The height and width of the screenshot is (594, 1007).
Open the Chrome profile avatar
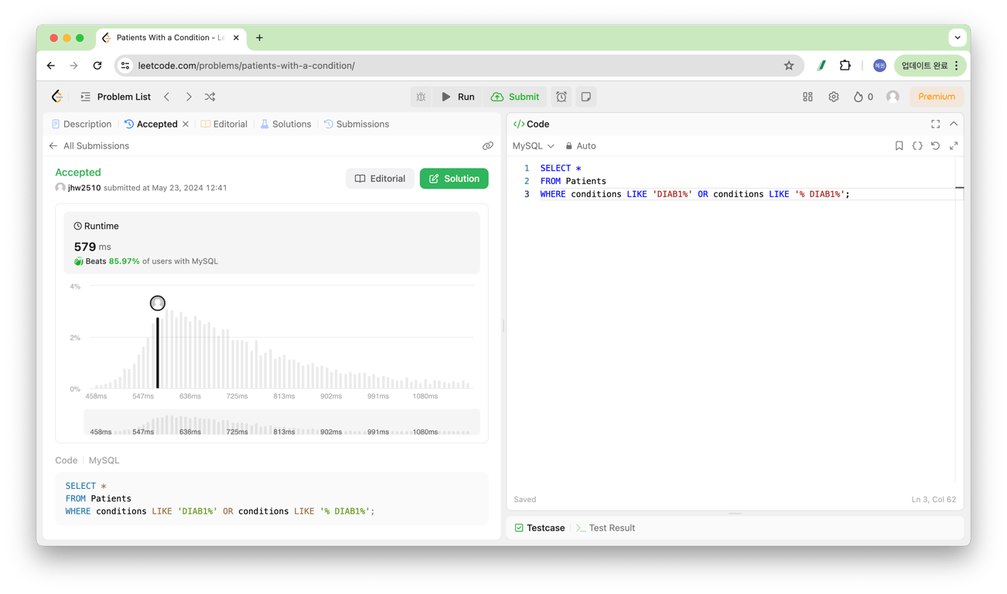click(x=879, y=66)
